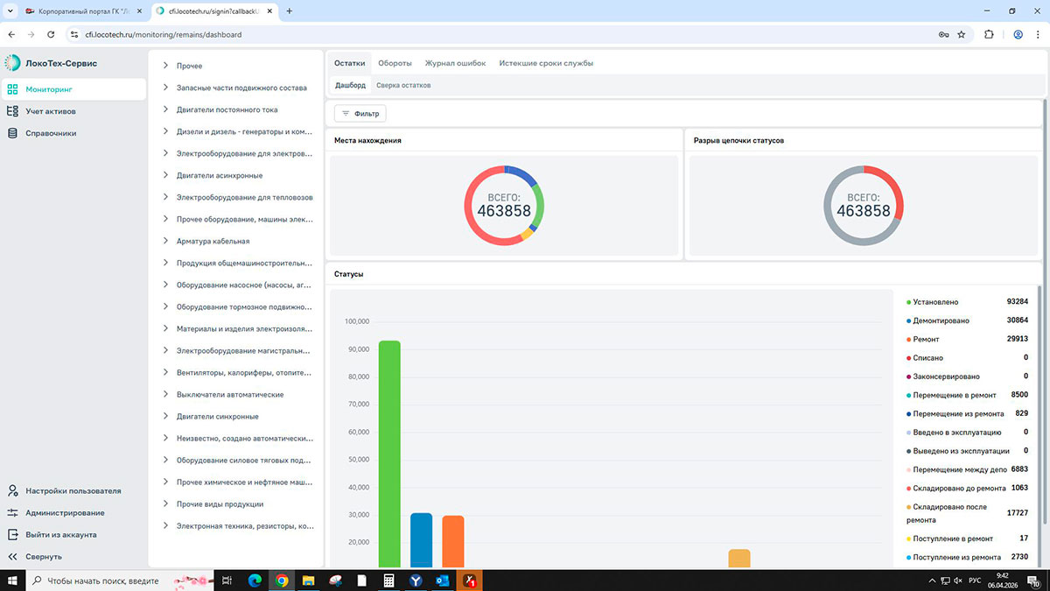1050x591 pixels.
Task: Click the Справочники database icon
Action: pyautogui.click(x=12, y=133)
